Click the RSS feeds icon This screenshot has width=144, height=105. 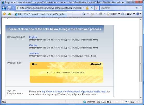pos(92,14)
